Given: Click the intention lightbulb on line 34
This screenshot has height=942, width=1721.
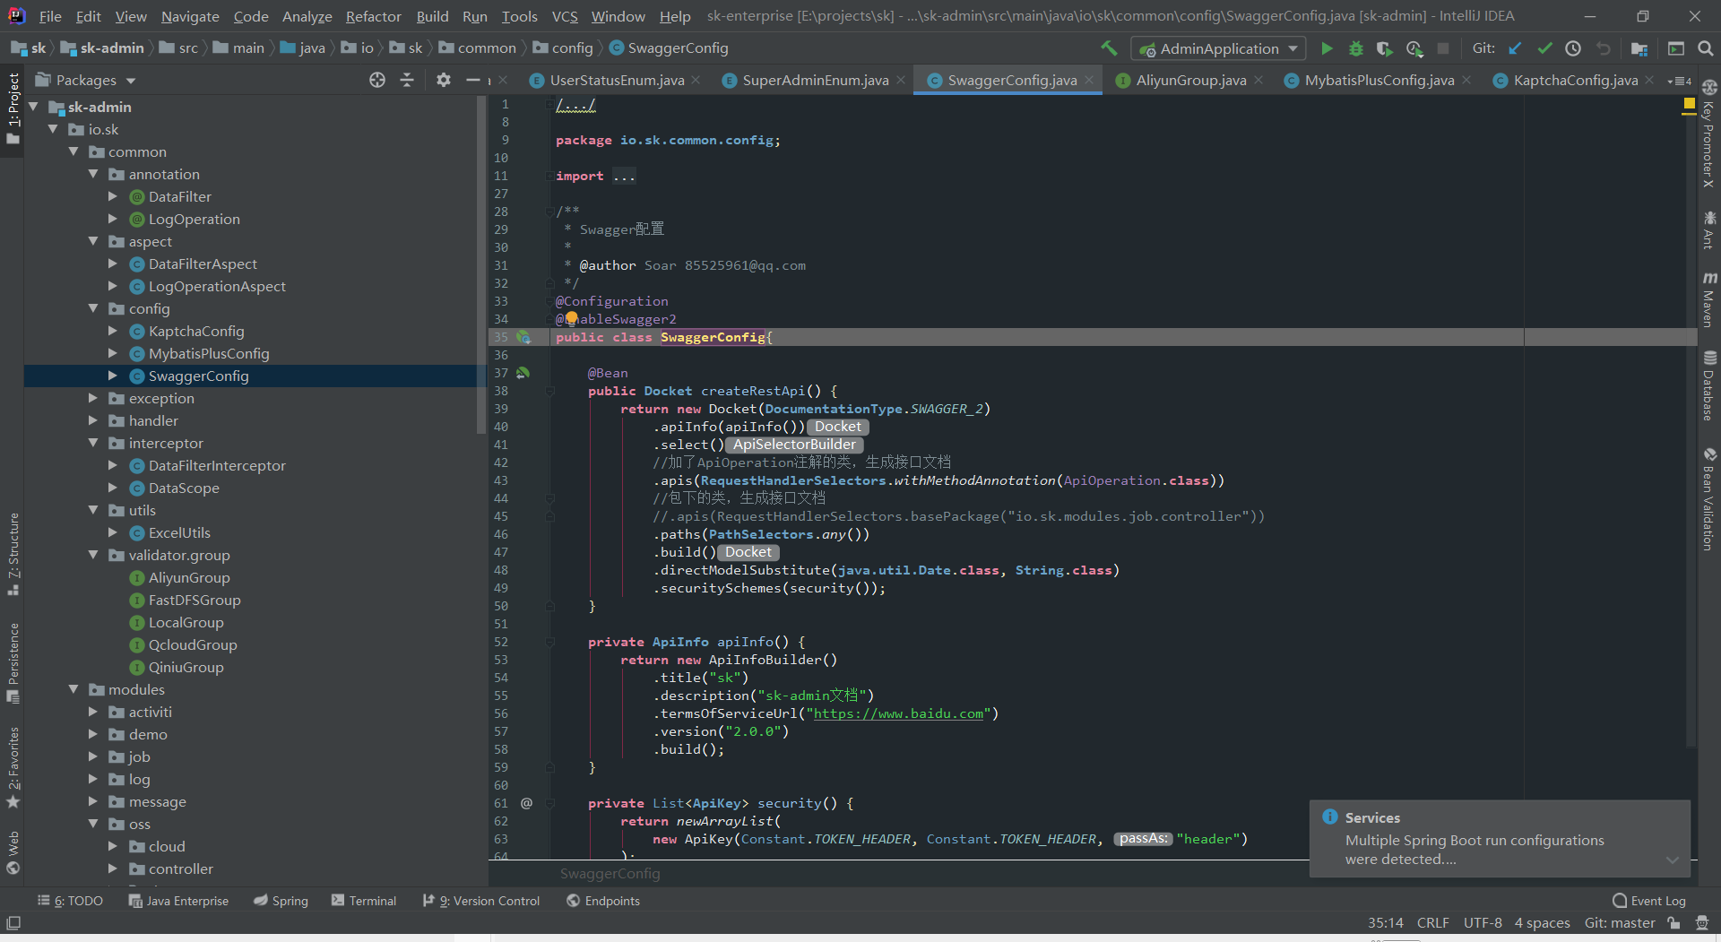Looking at the screenshot, I should pyautogui.click(x=572, y=318).
